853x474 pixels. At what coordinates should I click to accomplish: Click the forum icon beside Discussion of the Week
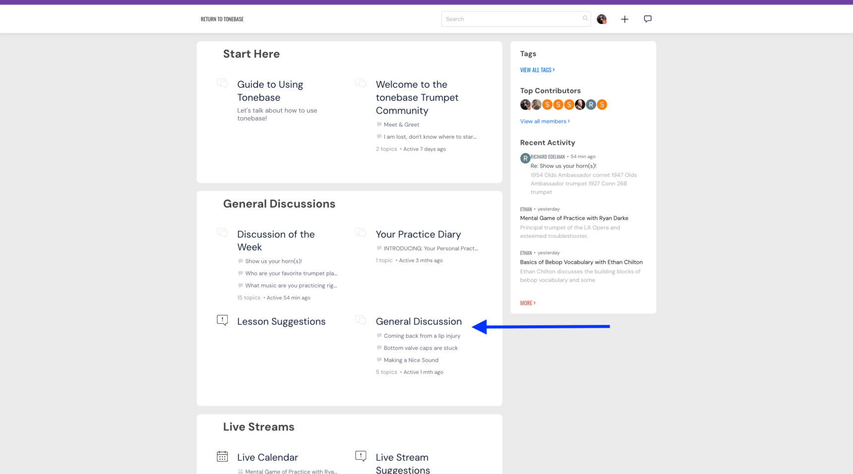pos(222,233)
